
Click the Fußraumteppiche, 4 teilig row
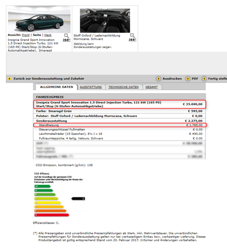point(119,138)
